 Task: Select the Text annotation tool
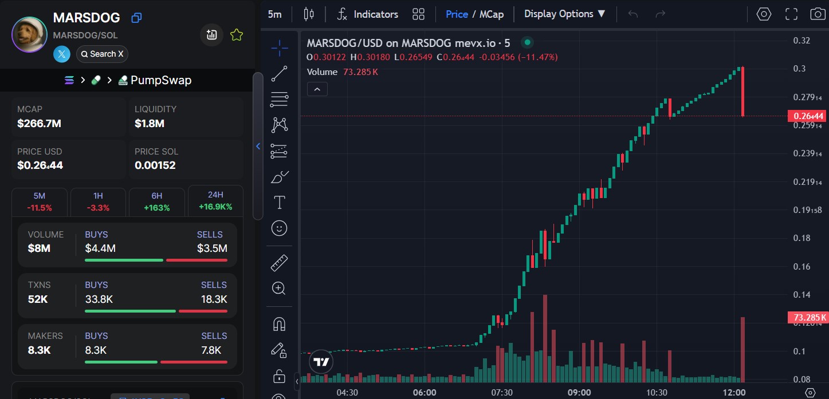pyautogui.click(x=279, y=202)
